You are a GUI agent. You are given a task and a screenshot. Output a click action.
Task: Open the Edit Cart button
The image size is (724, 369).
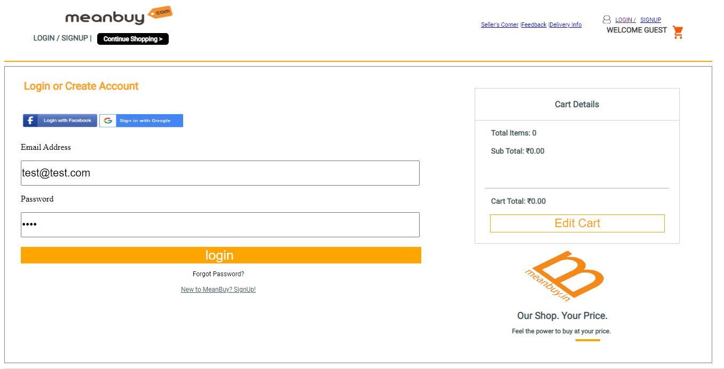[577, 223]
